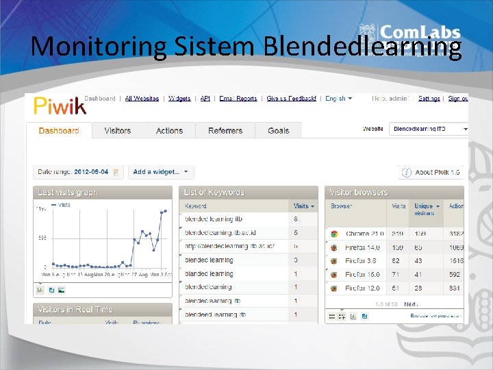This screenshot has width=493, height=370.
Task: Click the Last visits graph widget title
Action: click(x=68, y=193)
